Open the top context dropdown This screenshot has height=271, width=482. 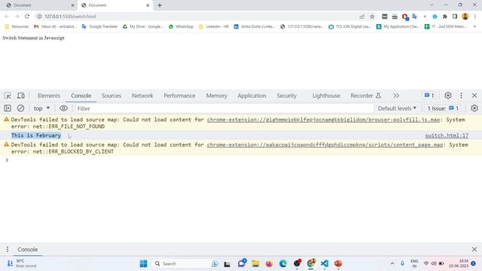pyautogui.click(x=41, y=108)
